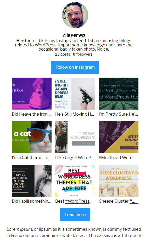Click the #WordPress hashtag in Best caption
The height and width of the screenshot is (237, 151).
point(77,201)
